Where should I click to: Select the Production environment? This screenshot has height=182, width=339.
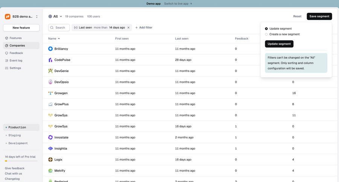[21, 127]
